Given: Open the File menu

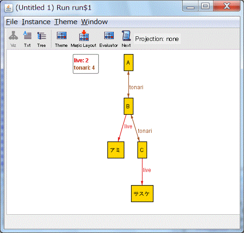Looking at the screenshot, I should coord(12,22).
